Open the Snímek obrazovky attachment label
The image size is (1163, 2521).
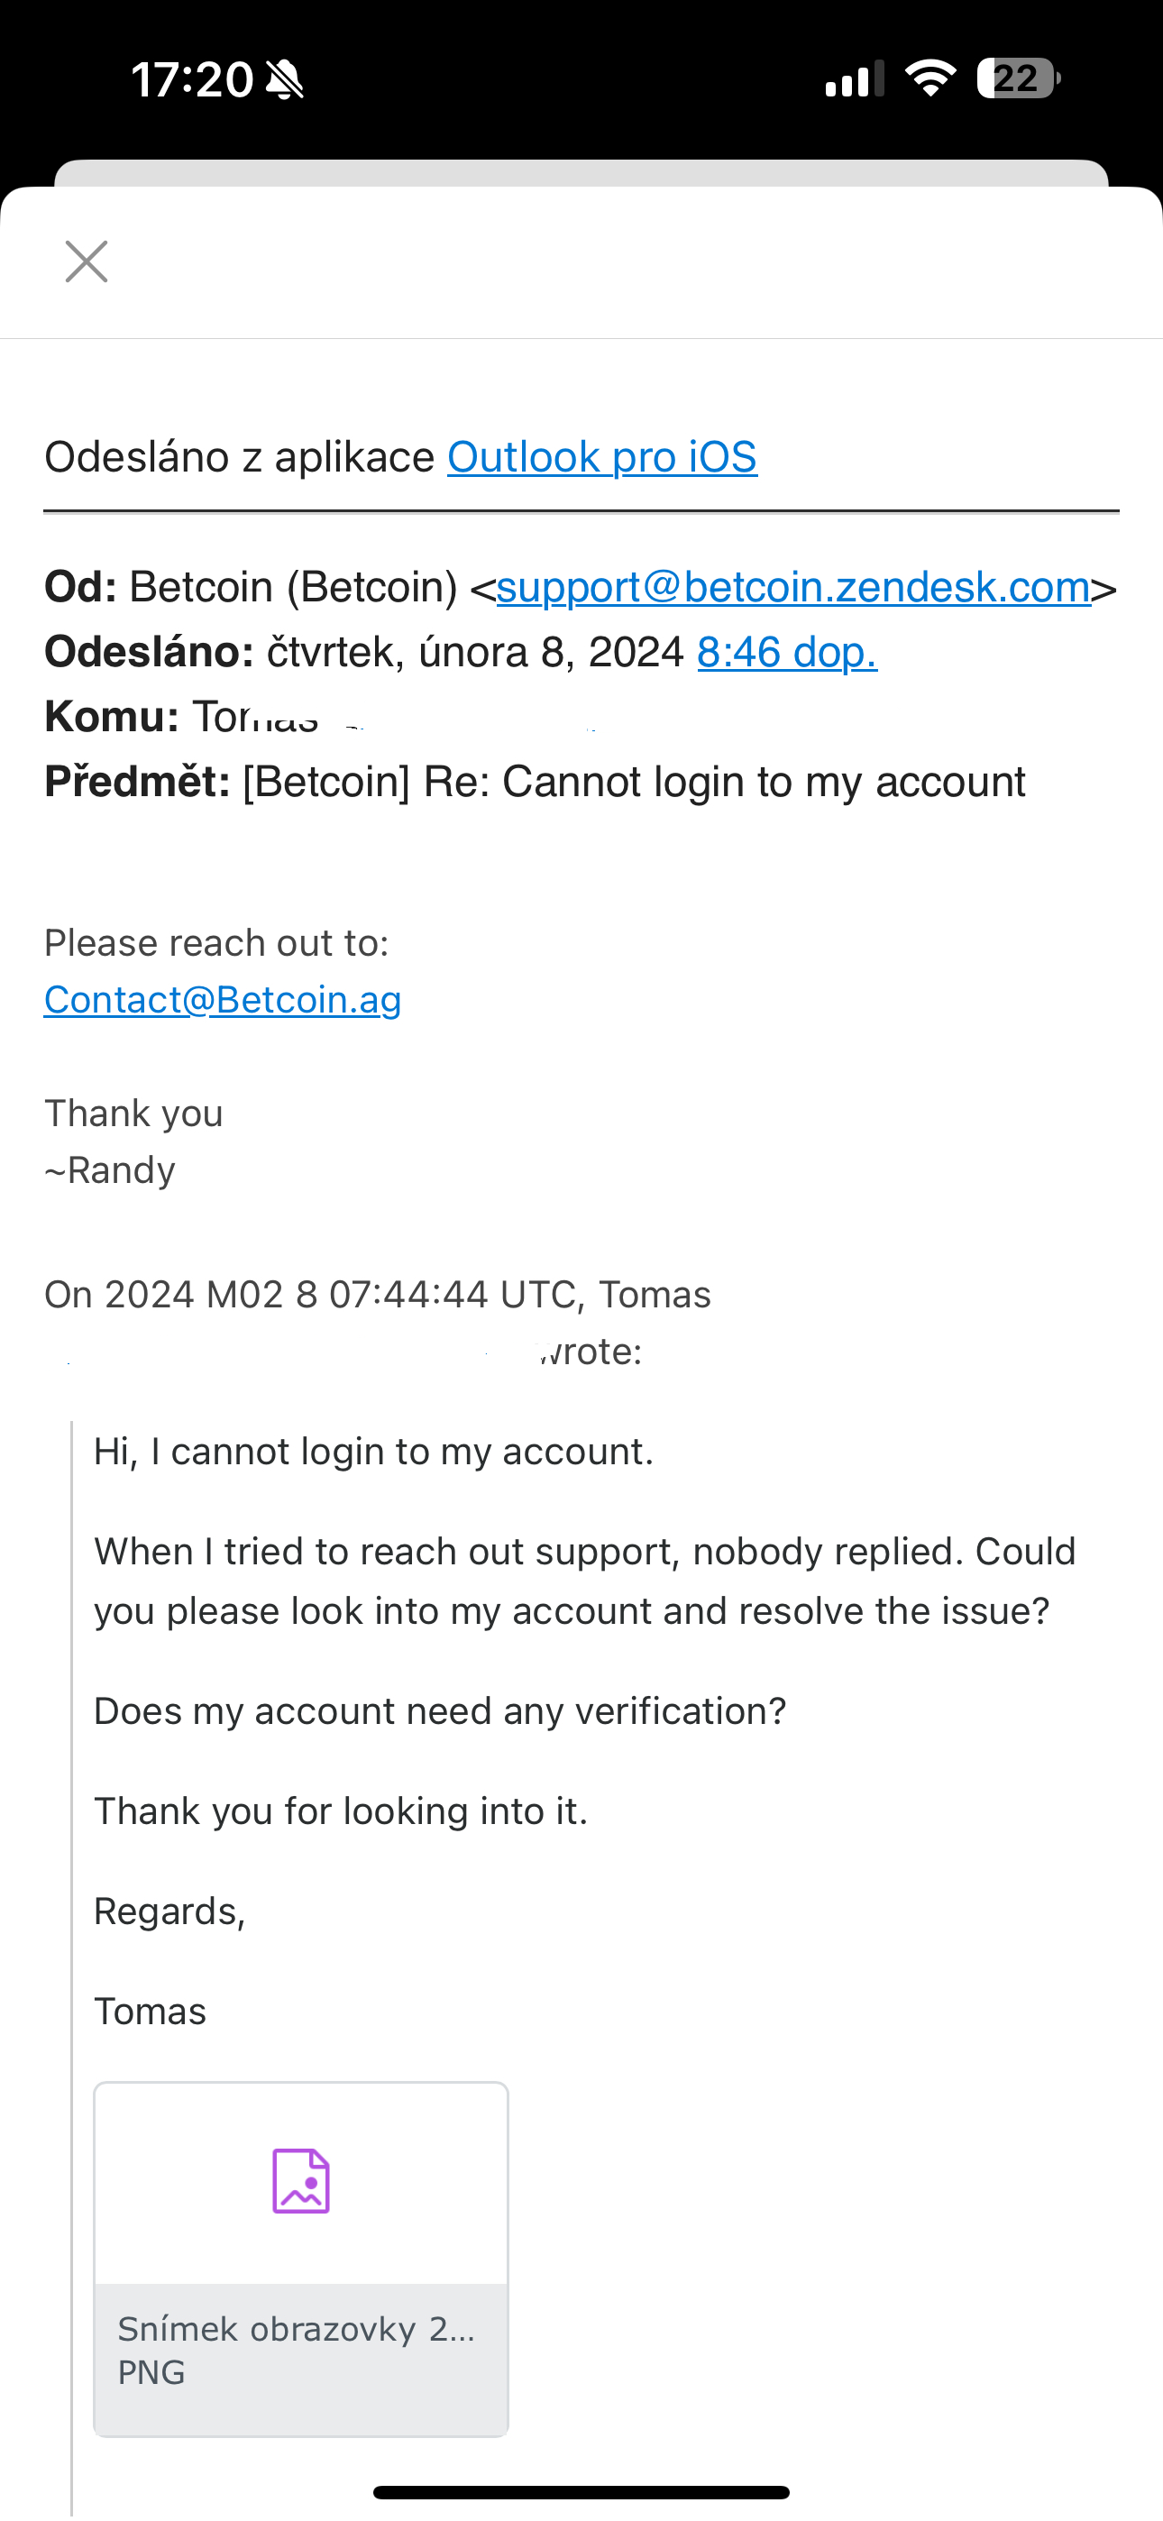click(x=297, y=2329)
